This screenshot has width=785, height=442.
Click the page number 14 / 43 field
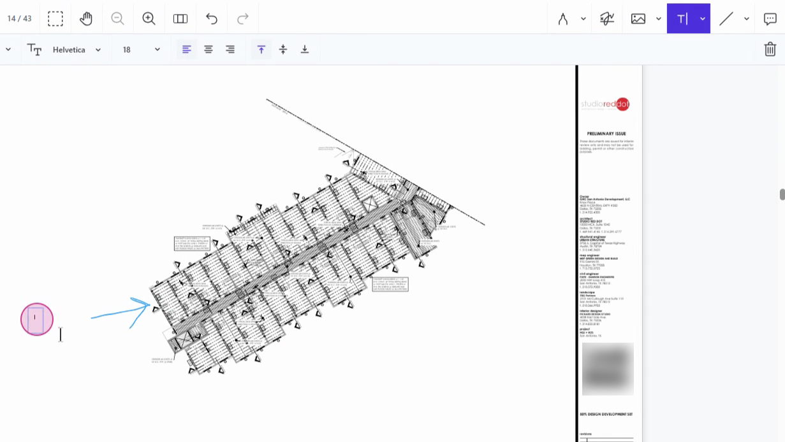[x=19, y=18]
